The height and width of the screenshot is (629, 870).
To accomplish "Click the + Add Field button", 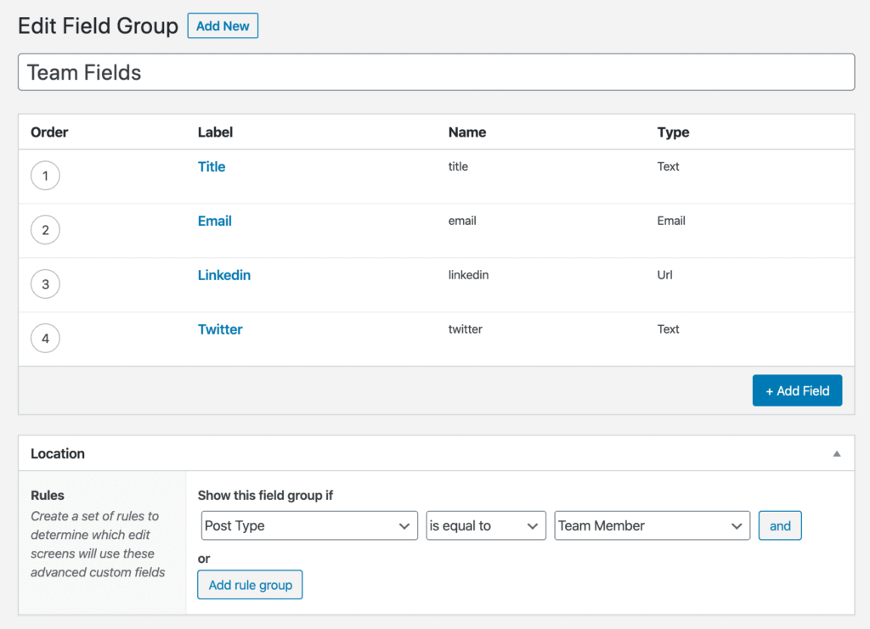I will coord(797,390).
